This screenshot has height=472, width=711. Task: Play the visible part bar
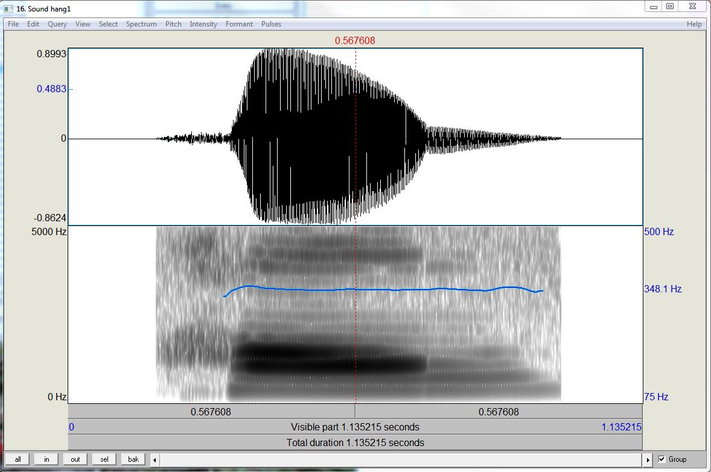355,427
